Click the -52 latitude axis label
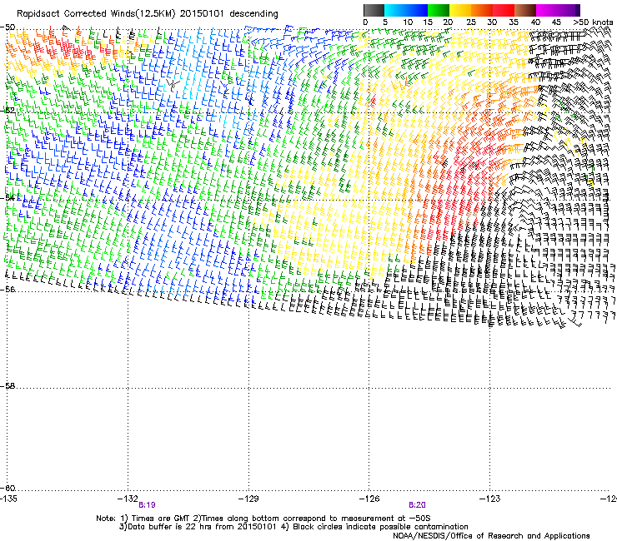The width and height of the screenshot is (617, 541). click(x=8, y=110)
